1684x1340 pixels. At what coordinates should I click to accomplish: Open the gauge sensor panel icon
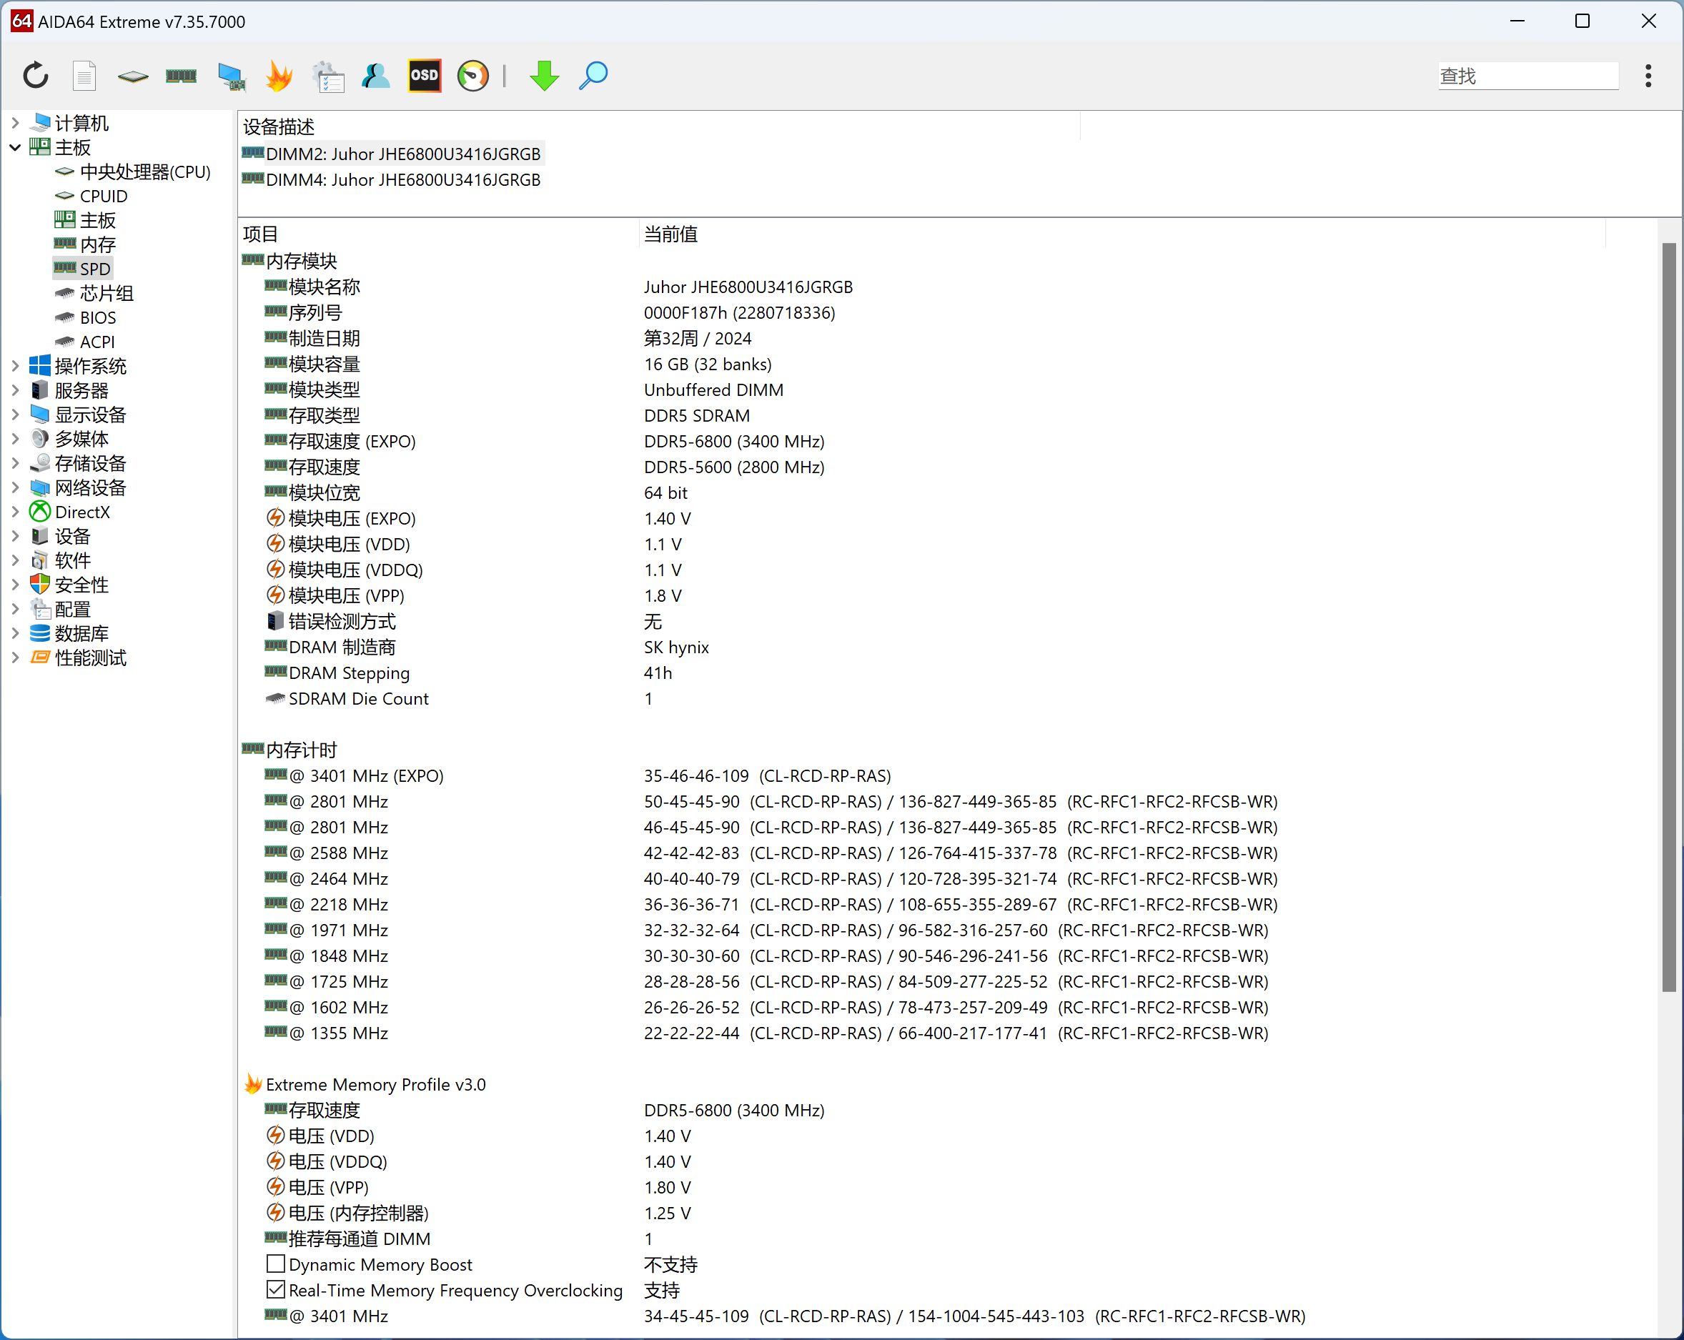[x=473, y=76]
